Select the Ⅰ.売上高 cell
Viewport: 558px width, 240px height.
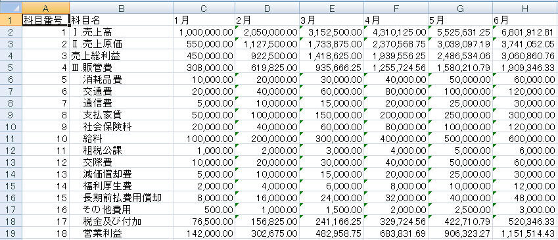coord(122,32)
